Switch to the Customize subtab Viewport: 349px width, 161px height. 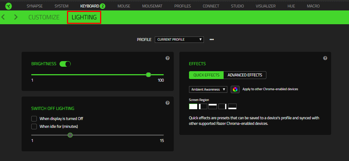(44, 17)
